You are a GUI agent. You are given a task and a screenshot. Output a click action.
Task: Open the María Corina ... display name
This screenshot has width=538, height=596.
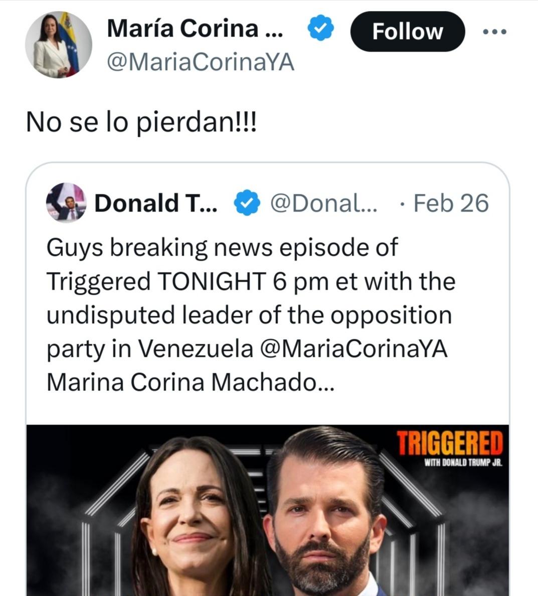coord(195,29)
